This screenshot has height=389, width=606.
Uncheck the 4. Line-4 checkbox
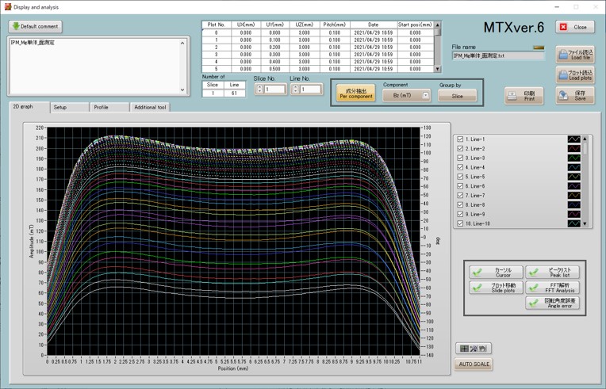460,167
